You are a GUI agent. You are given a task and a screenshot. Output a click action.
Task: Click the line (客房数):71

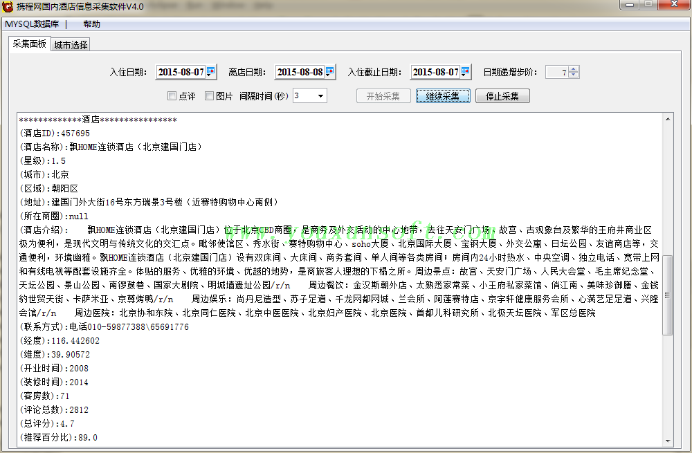click(44, 396)
